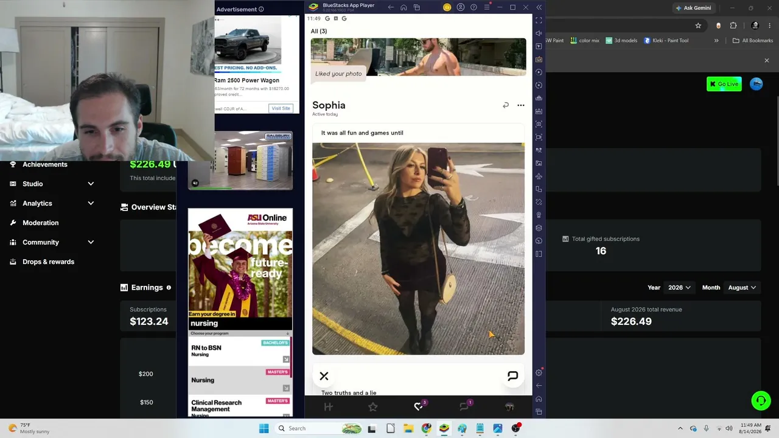Viewport: 779px width, 438px height.
Task: Click the Go Live button
Action: point(724,84)
